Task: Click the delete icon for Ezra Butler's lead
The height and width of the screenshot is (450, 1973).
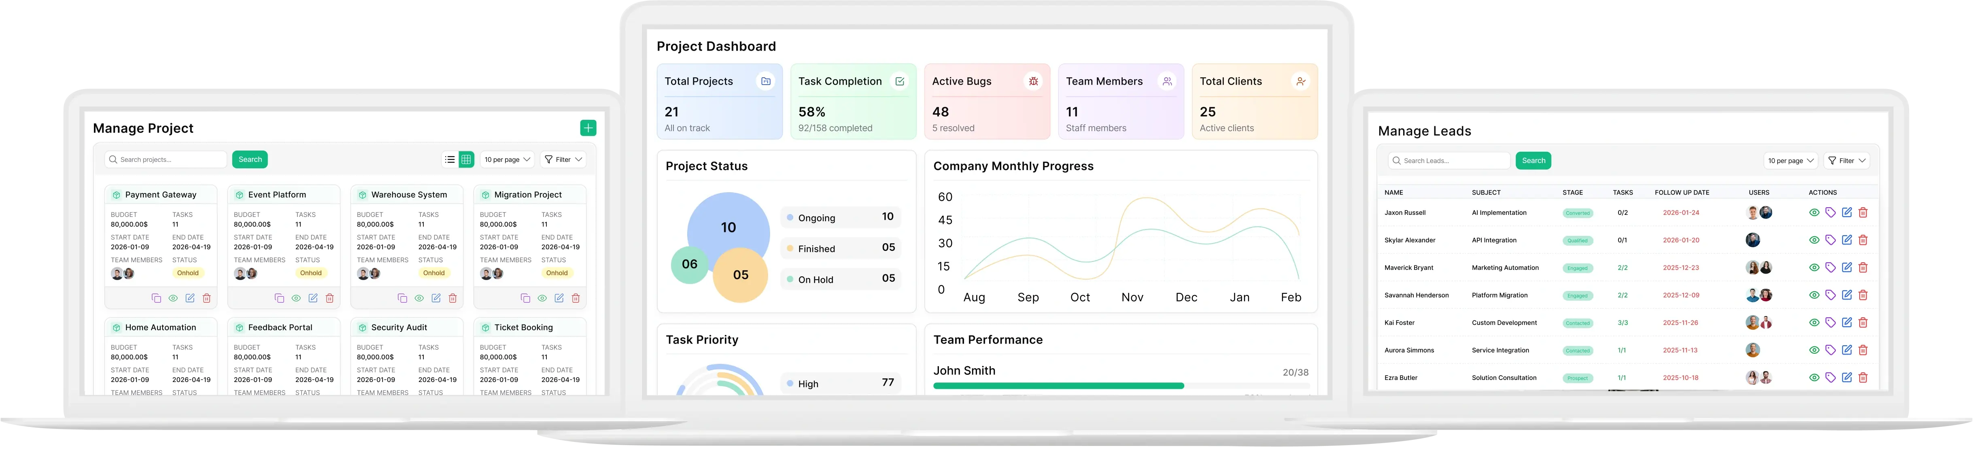Action: point(1863,377)
